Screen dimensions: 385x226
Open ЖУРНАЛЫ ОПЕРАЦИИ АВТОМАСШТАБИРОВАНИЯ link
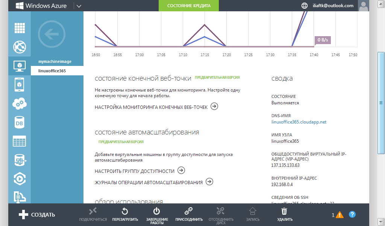149,182
